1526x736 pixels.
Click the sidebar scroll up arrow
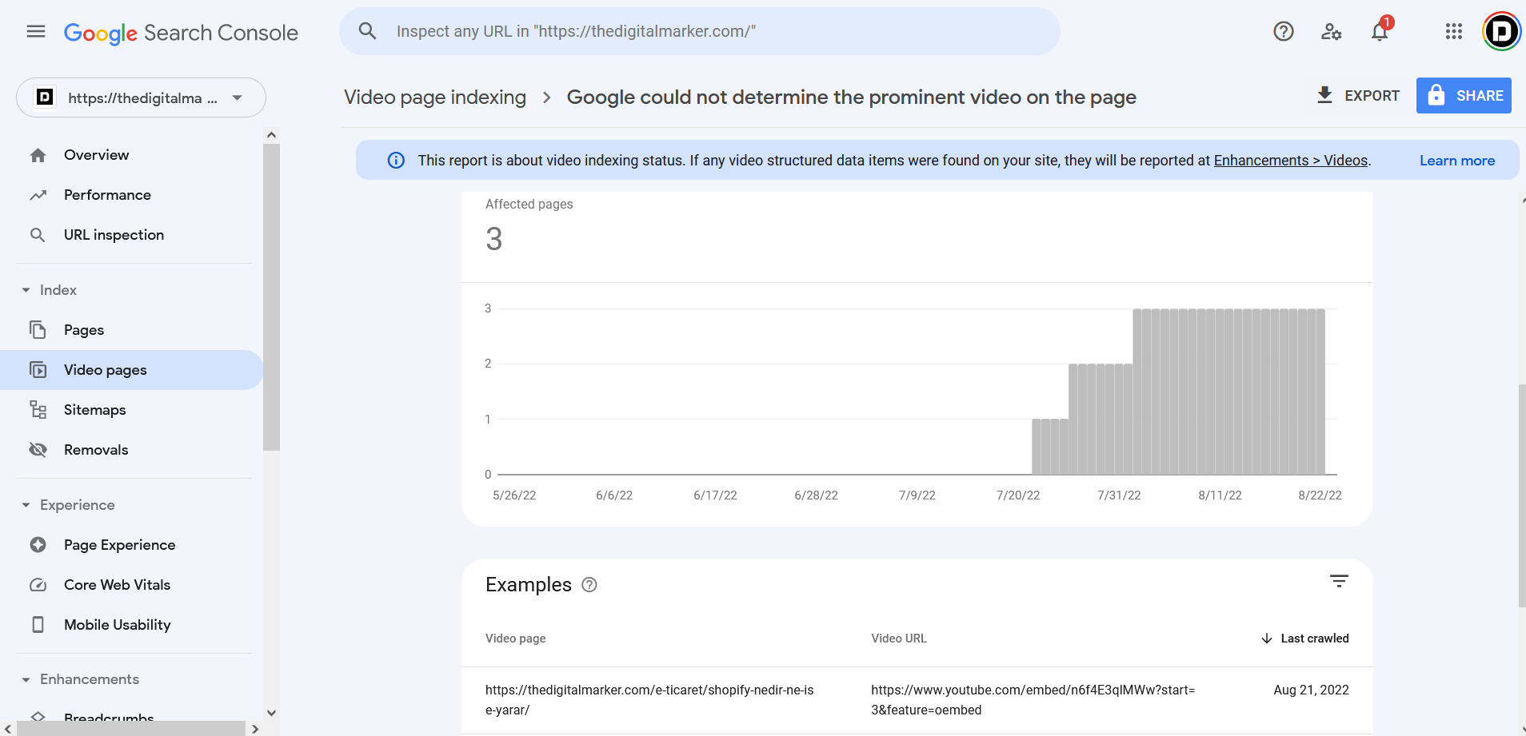pos(271,135)
